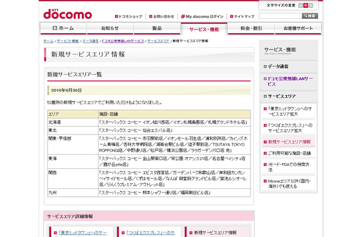The width and height of the screenshot is (362, 237).
Task: Click the 熊本シャワー通り店 table cell
Action: [x=174, y=193]
